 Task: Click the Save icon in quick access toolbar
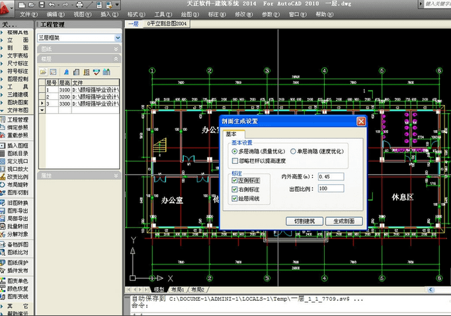(x=42, y=5)
